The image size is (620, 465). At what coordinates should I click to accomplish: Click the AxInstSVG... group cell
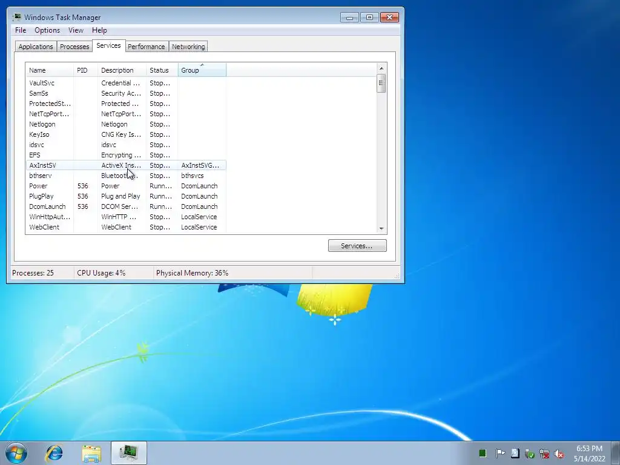coord(200,165)
